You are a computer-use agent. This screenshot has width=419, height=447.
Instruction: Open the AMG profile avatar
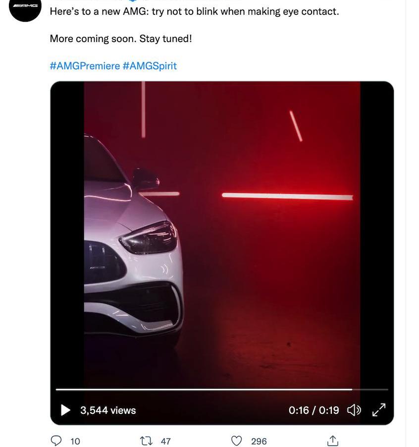tap(25, 8)
